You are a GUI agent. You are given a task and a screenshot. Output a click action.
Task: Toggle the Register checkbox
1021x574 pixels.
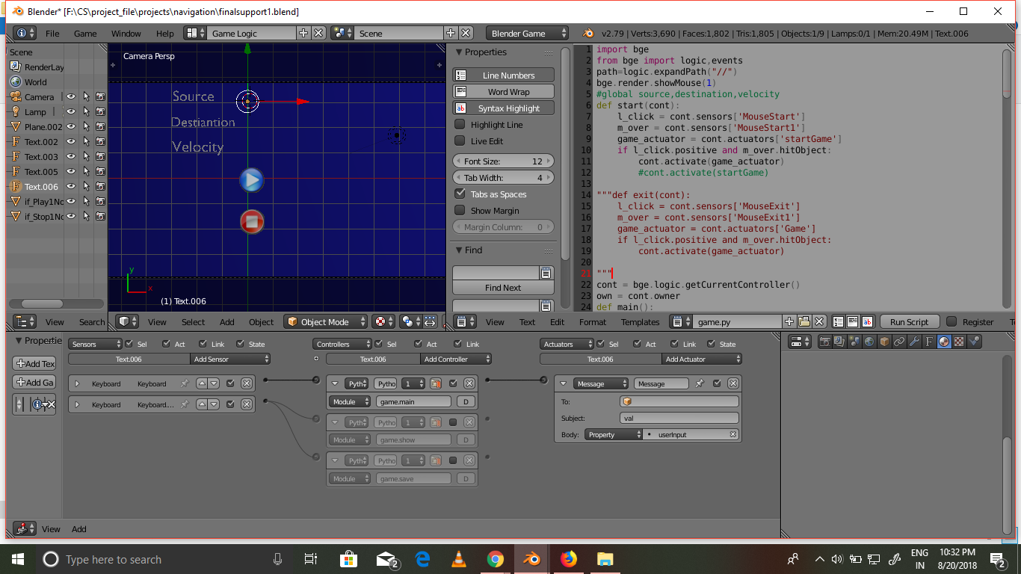[x=951, y=322]
